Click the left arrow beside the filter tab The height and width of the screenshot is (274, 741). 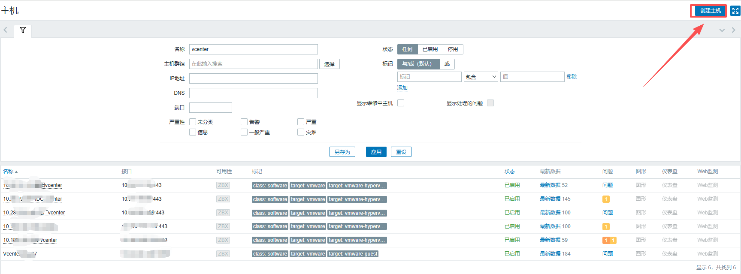[x=6, y=30]
